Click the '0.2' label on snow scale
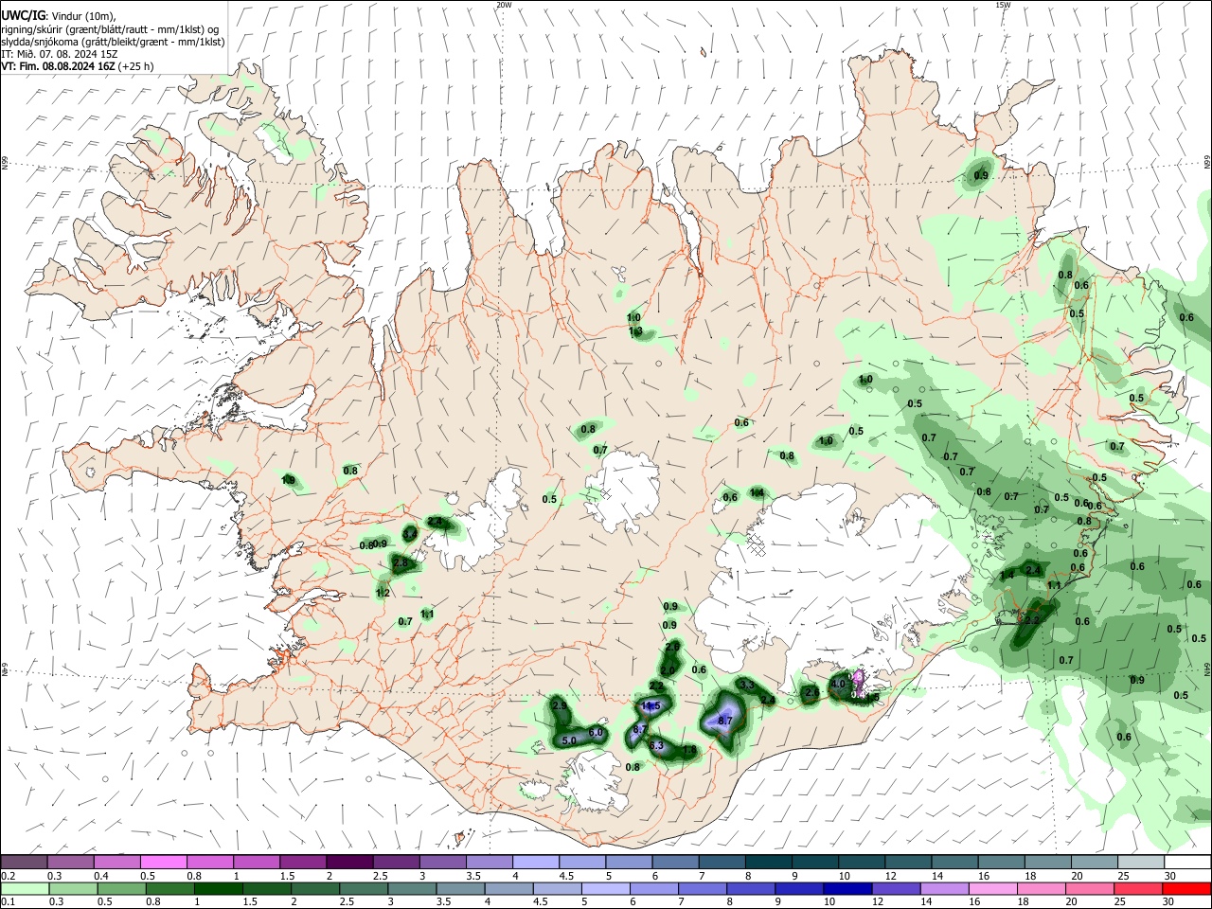The width and height of the screenshot is (1212, 909). [8, 876]
